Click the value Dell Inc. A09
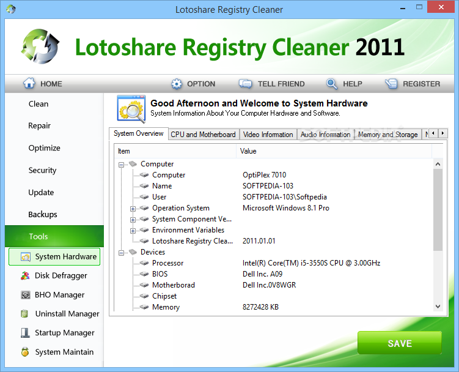This screenshot has width=459, height=372. (262, 273)
